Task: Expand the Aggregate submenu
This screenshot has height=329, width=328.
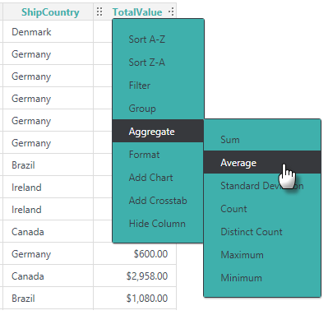Action: 158,132
